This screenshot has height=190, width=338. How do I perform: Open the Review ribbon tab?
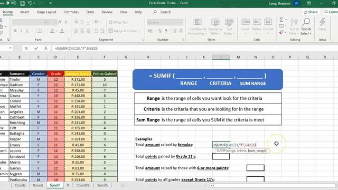pyautogui.click(x=107, y=12)
